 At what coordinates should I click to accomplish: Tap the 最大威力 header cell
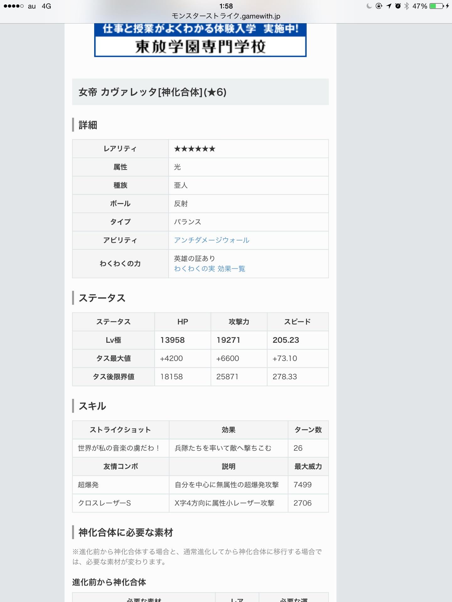tap(308, 467)
